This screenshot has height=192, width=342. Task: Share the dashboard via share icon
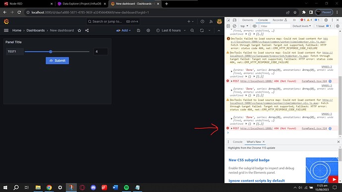click(87, 31)
